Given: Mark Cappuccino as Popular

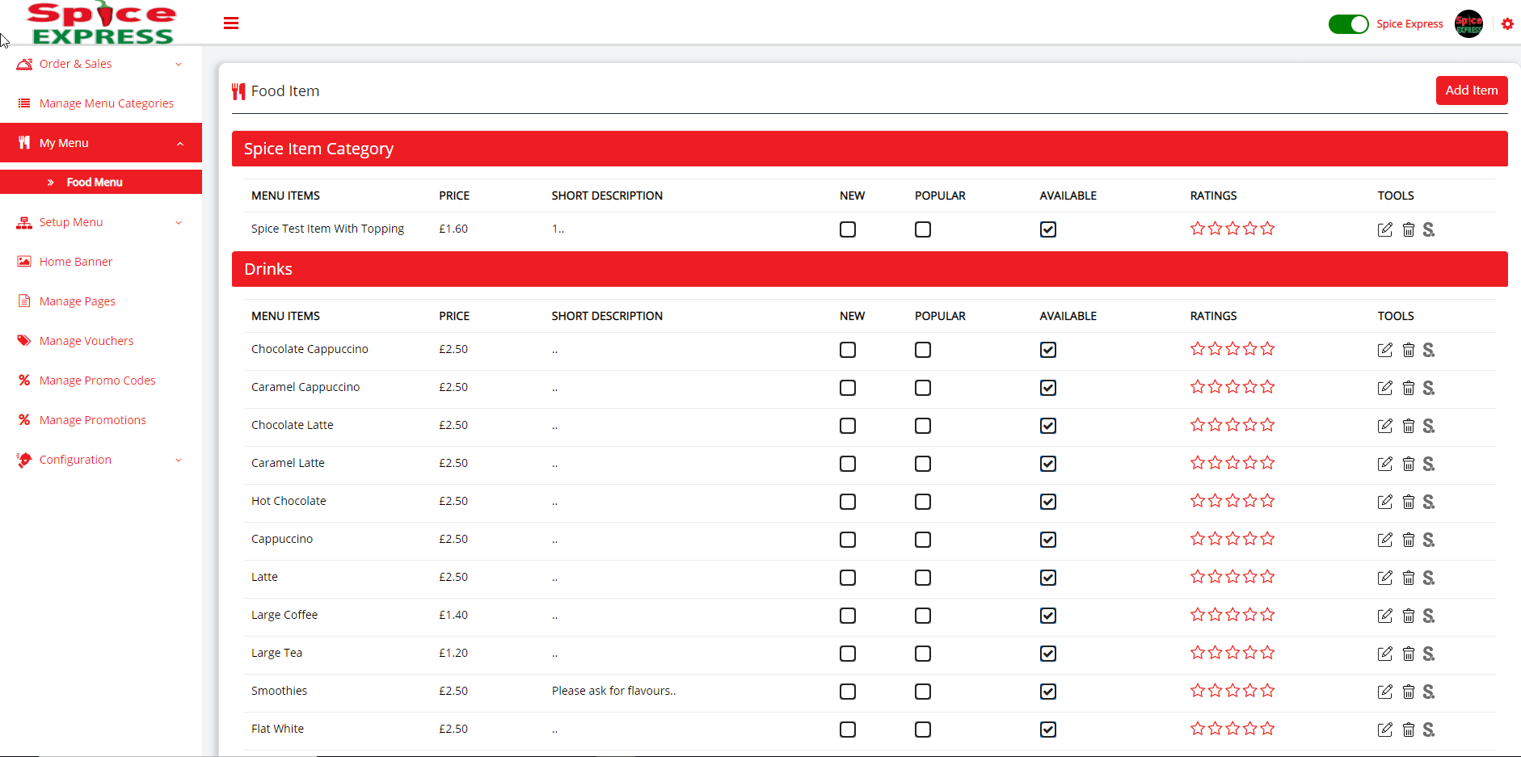Looking at the screenshot, I should [922, 540].
